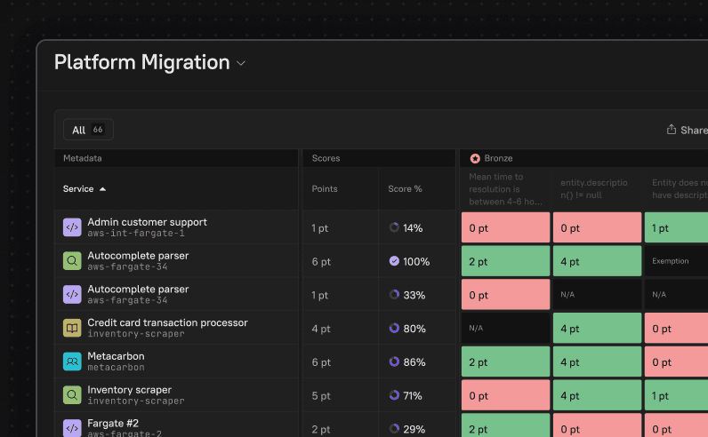
Task: Click the red 0 pt cell for Admin customer support
Action: [504, 228]
